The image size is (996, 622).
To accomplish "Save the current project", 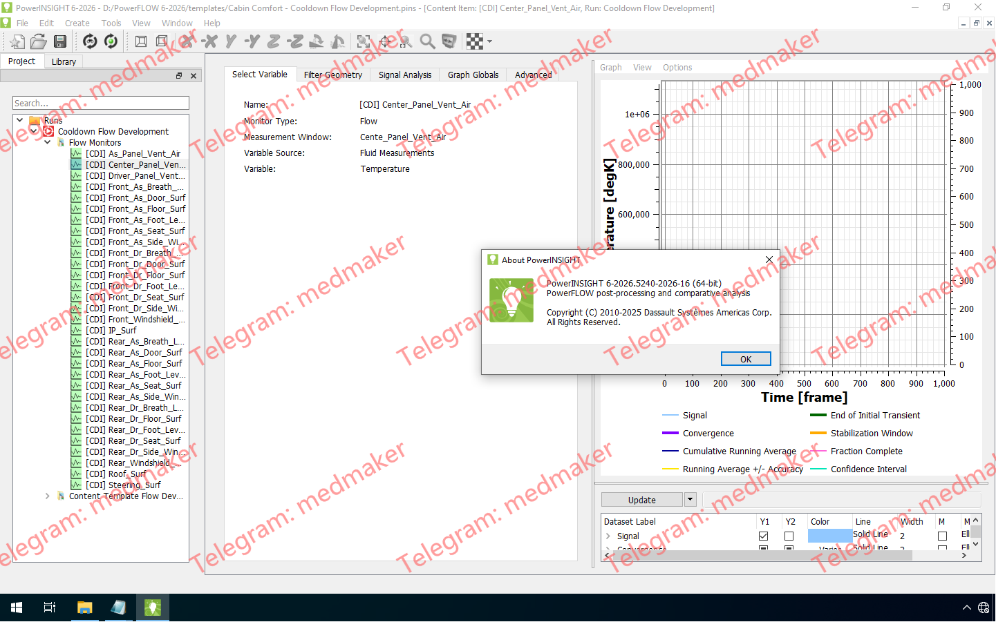I will pyautogui.click(x=60, y=41).
